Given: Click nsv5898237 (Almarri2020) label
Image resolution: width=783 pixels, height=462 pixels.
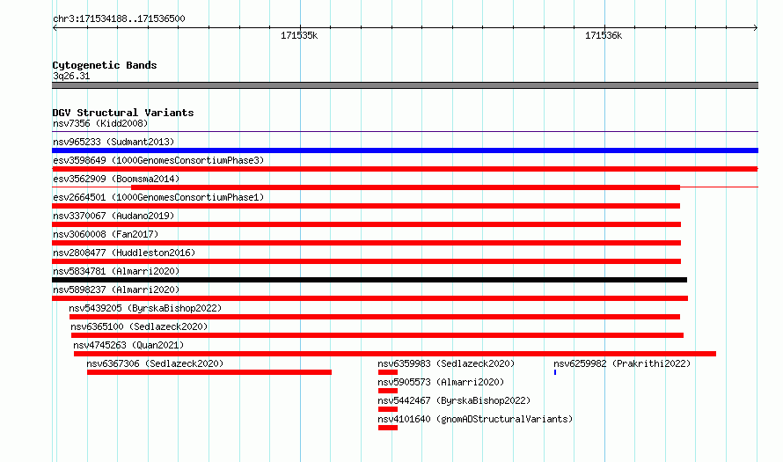Looking at the screenshot, I should 116,290.
